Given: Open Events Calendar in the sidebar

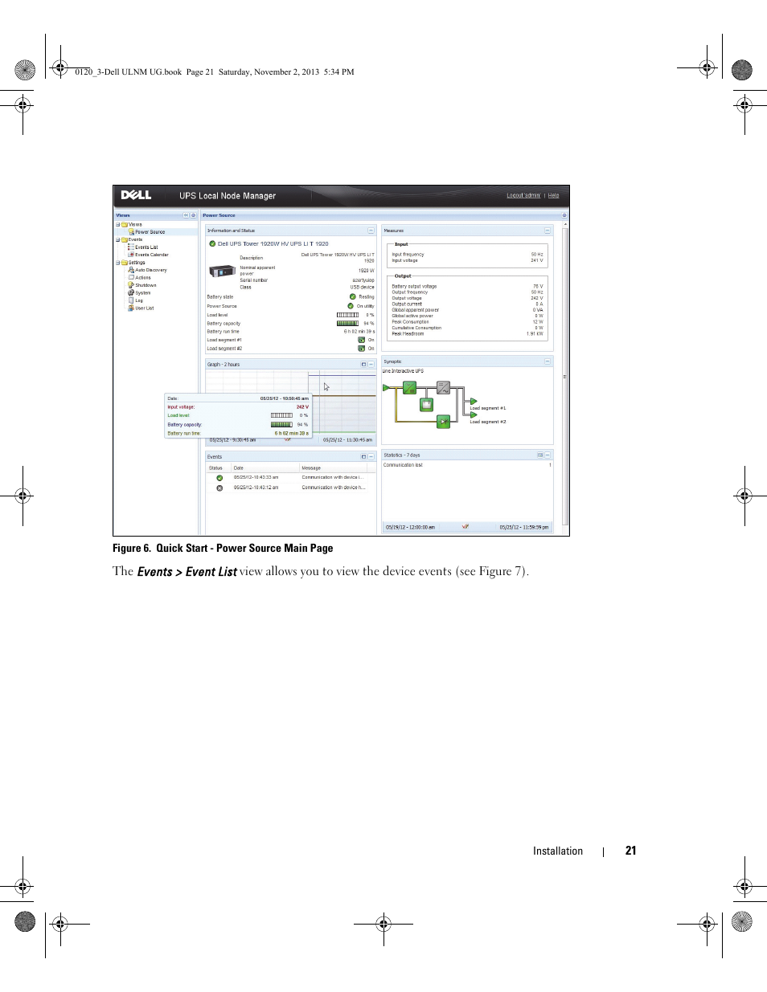Looking at the screenshot, I should click(152, 255).
